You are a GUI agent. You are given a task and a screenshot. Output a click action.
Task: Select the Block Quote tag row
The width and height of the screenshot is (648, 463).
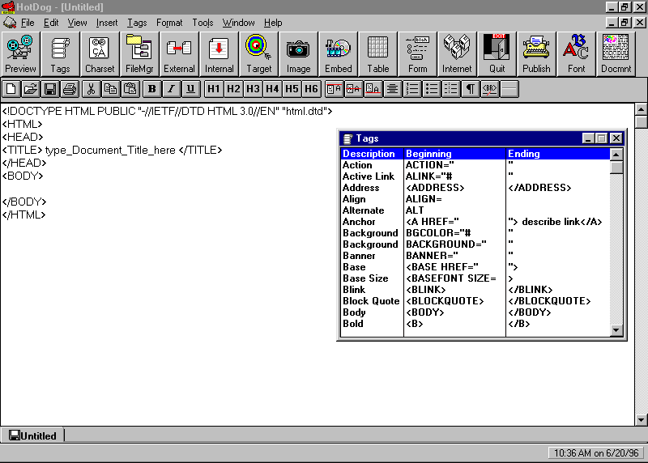[x=475, y=301]
